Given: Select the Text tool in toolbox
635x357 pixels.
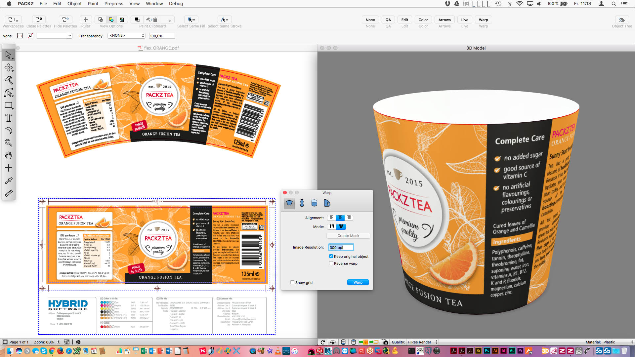Looking at the screenshot, I should coord(9,118).
